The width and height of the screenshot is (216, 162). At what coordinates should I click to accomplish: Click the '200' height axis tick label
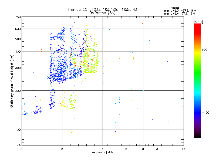click(18, 91)
